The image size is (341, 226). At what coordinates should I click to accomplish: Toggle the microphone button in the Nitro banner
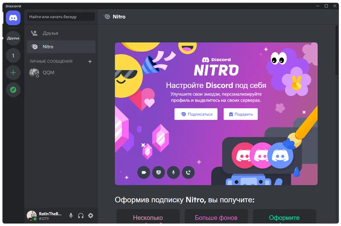[173, 172]
